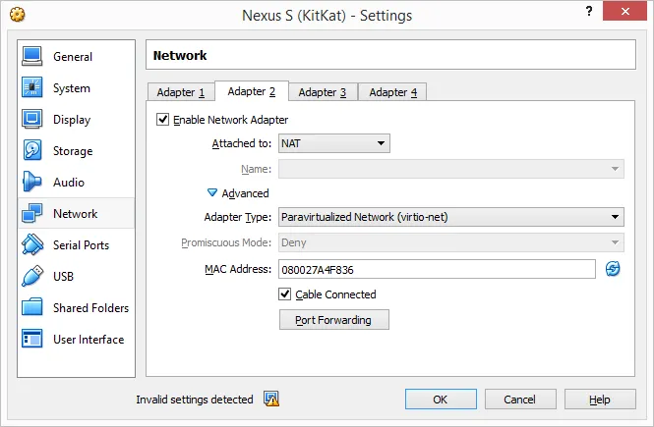Screen dimensions: 654x427
Task: Switch to the Adapter 1 tab
Action: [181, 92]
